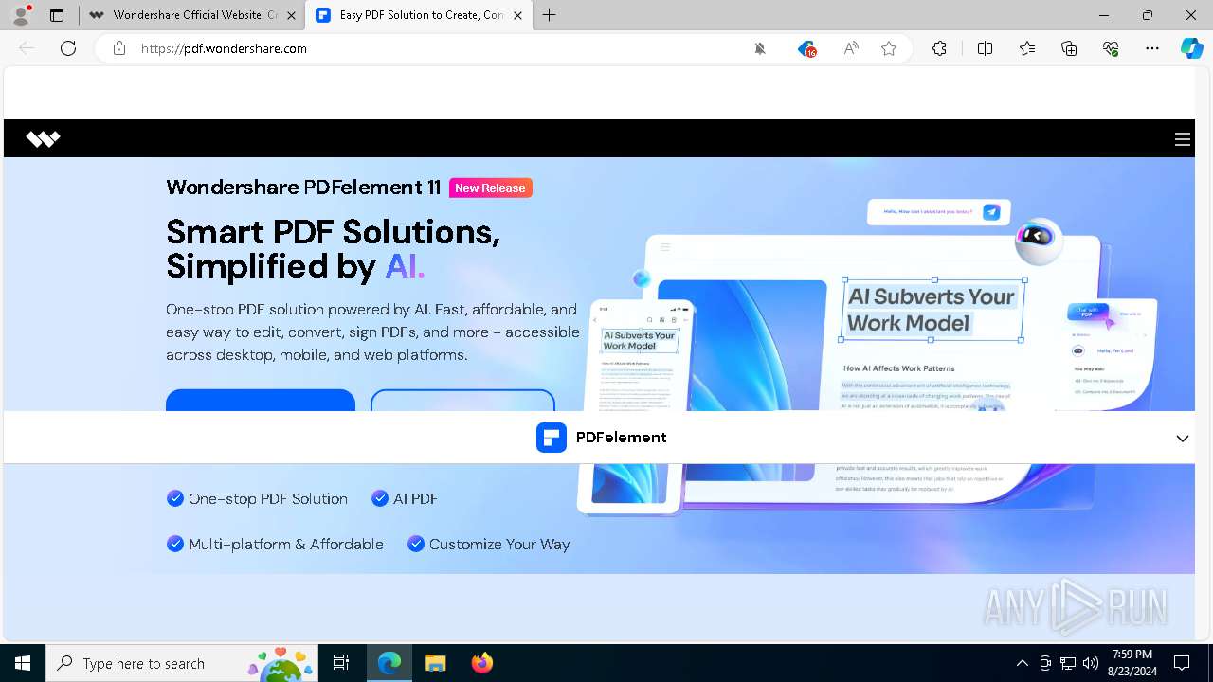
Task: Open the notification center
Action: [1182, 663]
